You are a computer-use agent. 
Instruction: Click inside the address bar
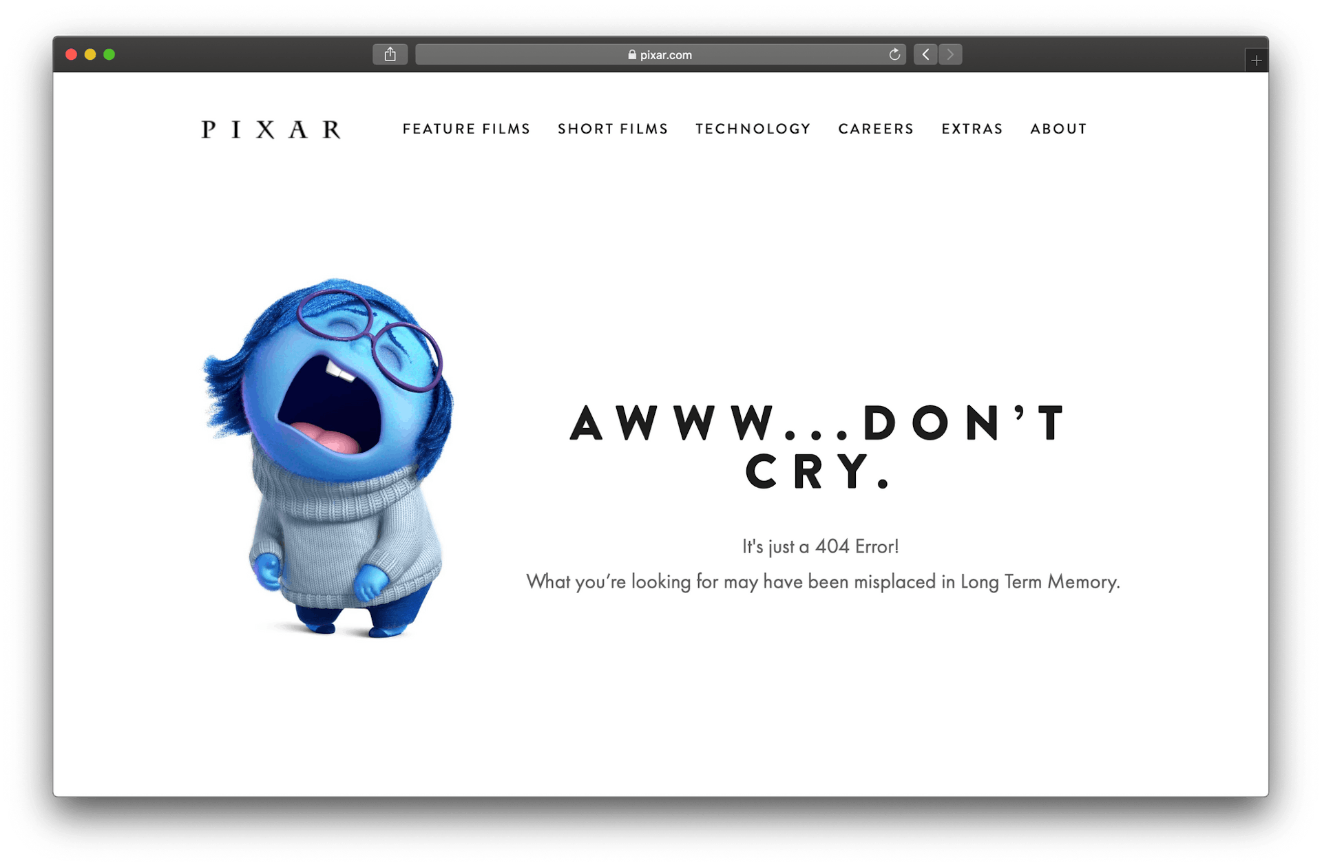(757, 54)
